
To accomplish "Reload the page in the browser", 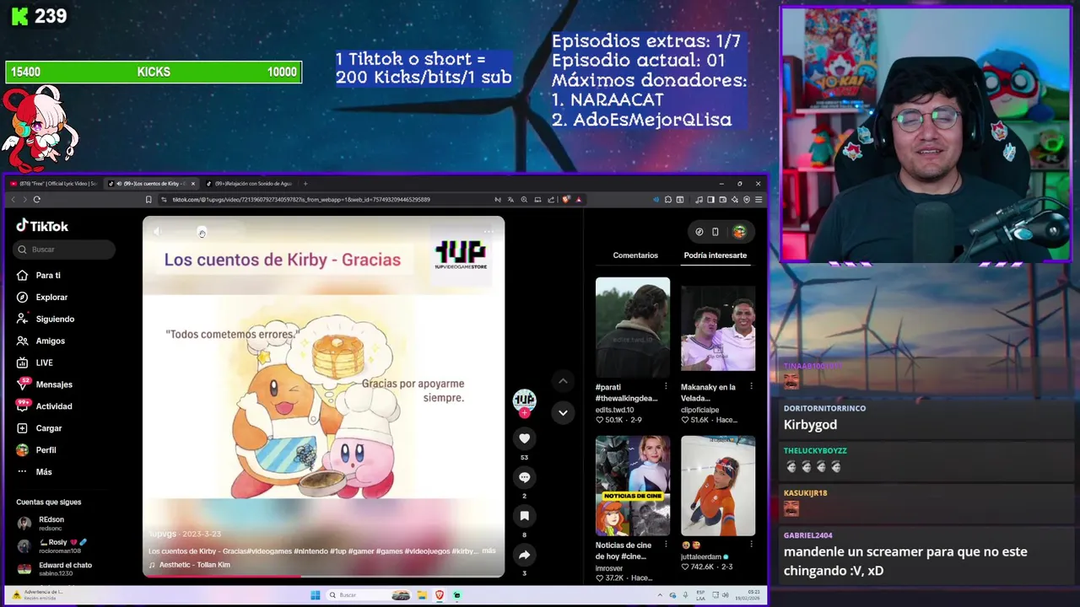I will point(37,200).
